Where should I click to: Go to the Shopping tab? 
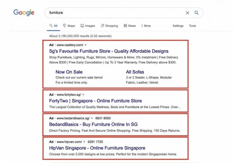point(109,26)
